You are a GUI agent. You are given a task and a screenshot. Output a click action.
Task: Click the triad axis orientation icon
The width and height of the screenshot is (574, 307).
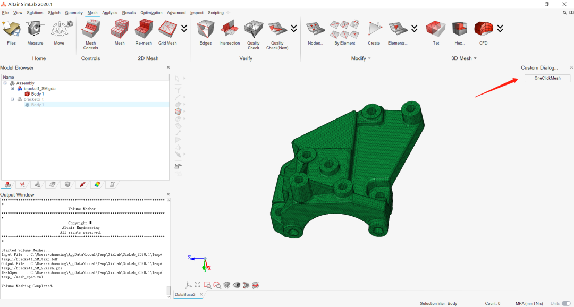click(x=188, y=285)
